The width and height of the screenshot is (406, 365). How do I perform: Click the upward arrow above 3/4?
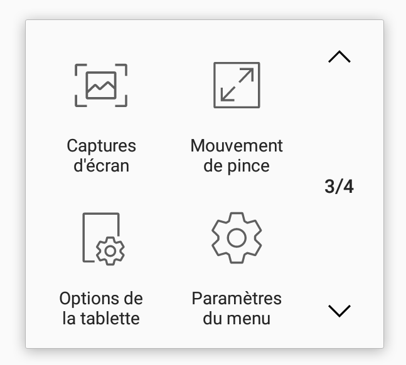(x=339, y=56)
